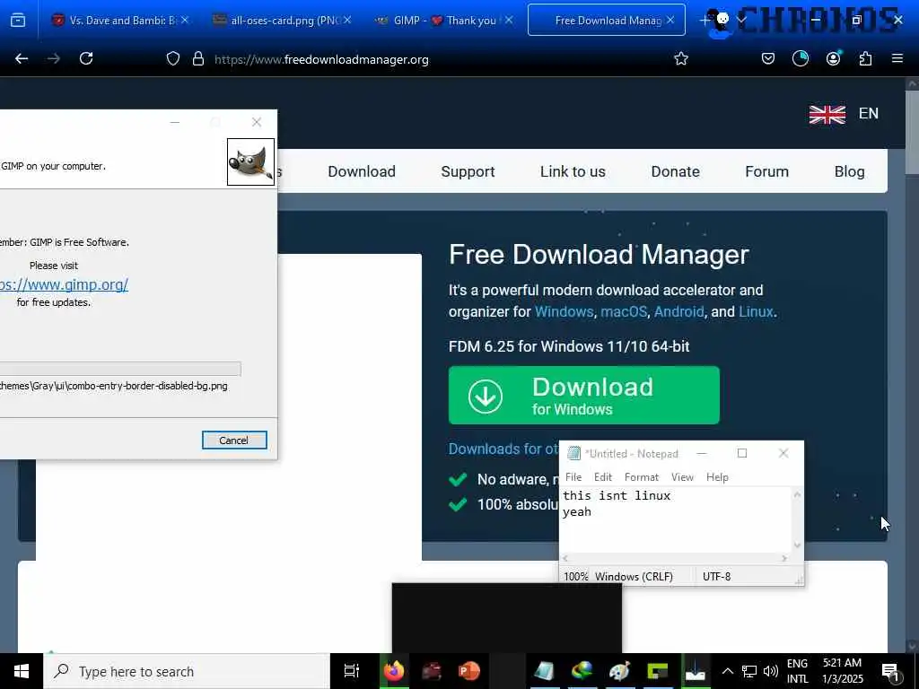919x689 pixels.
Task: Open Notepad File menu
Action: tap(573, 477)
